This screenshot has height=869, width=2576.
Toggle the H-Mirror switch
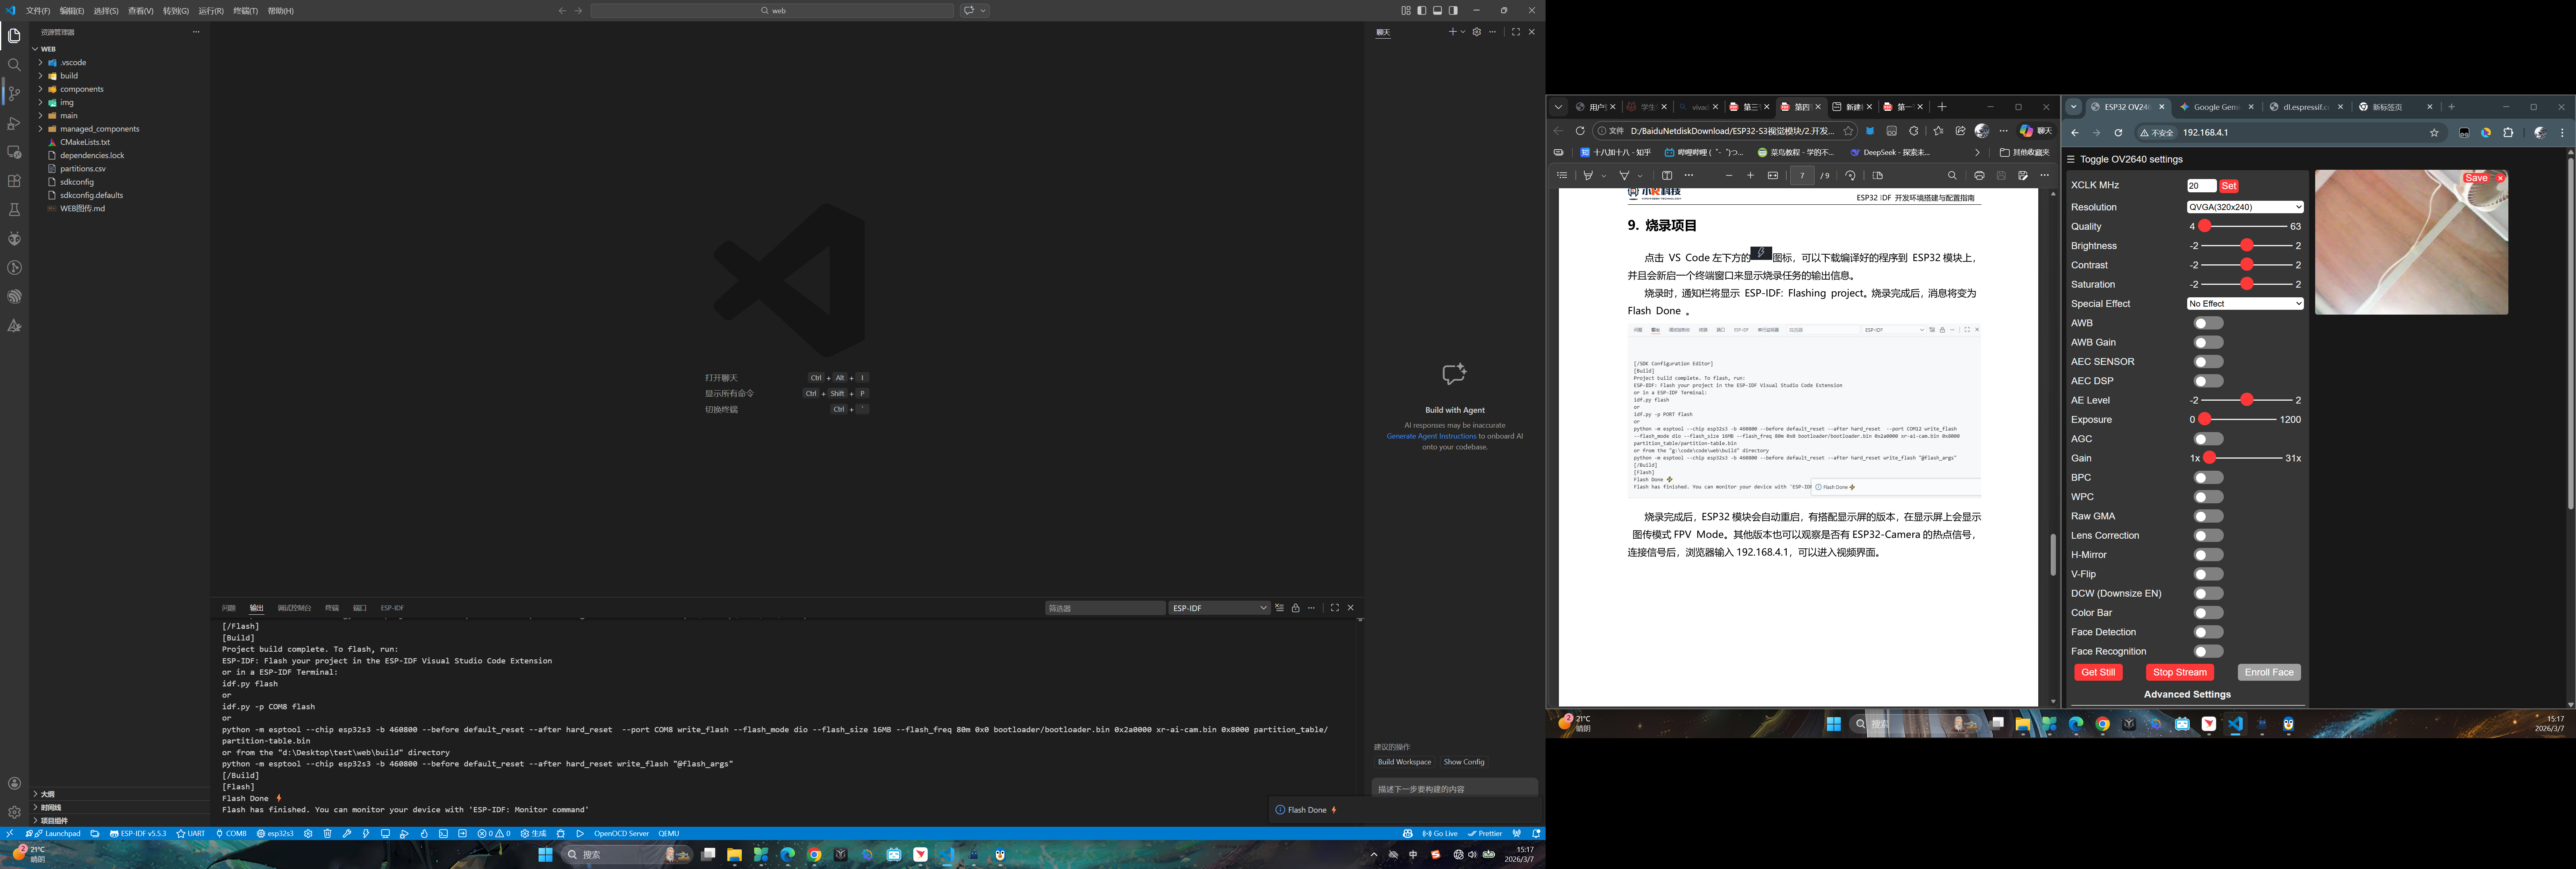pos(2208,555)
